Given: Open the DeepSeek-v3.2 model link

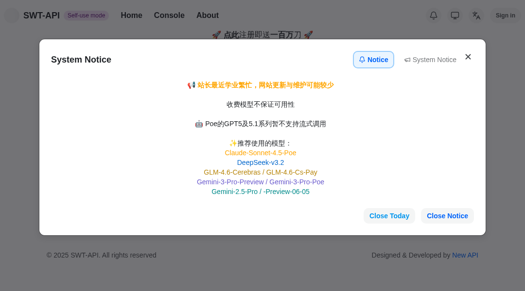Looking at the screenshot, I should coord(261,162).
